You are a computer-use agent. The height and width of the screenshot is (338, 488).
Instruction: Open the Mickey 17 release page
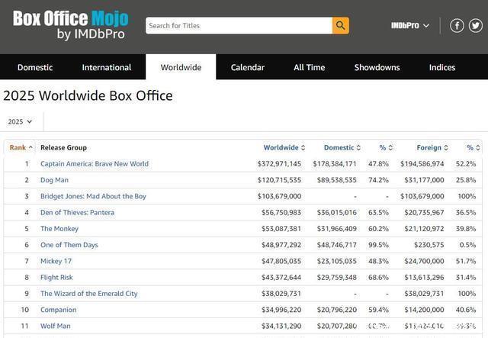[x=56, y=261]
